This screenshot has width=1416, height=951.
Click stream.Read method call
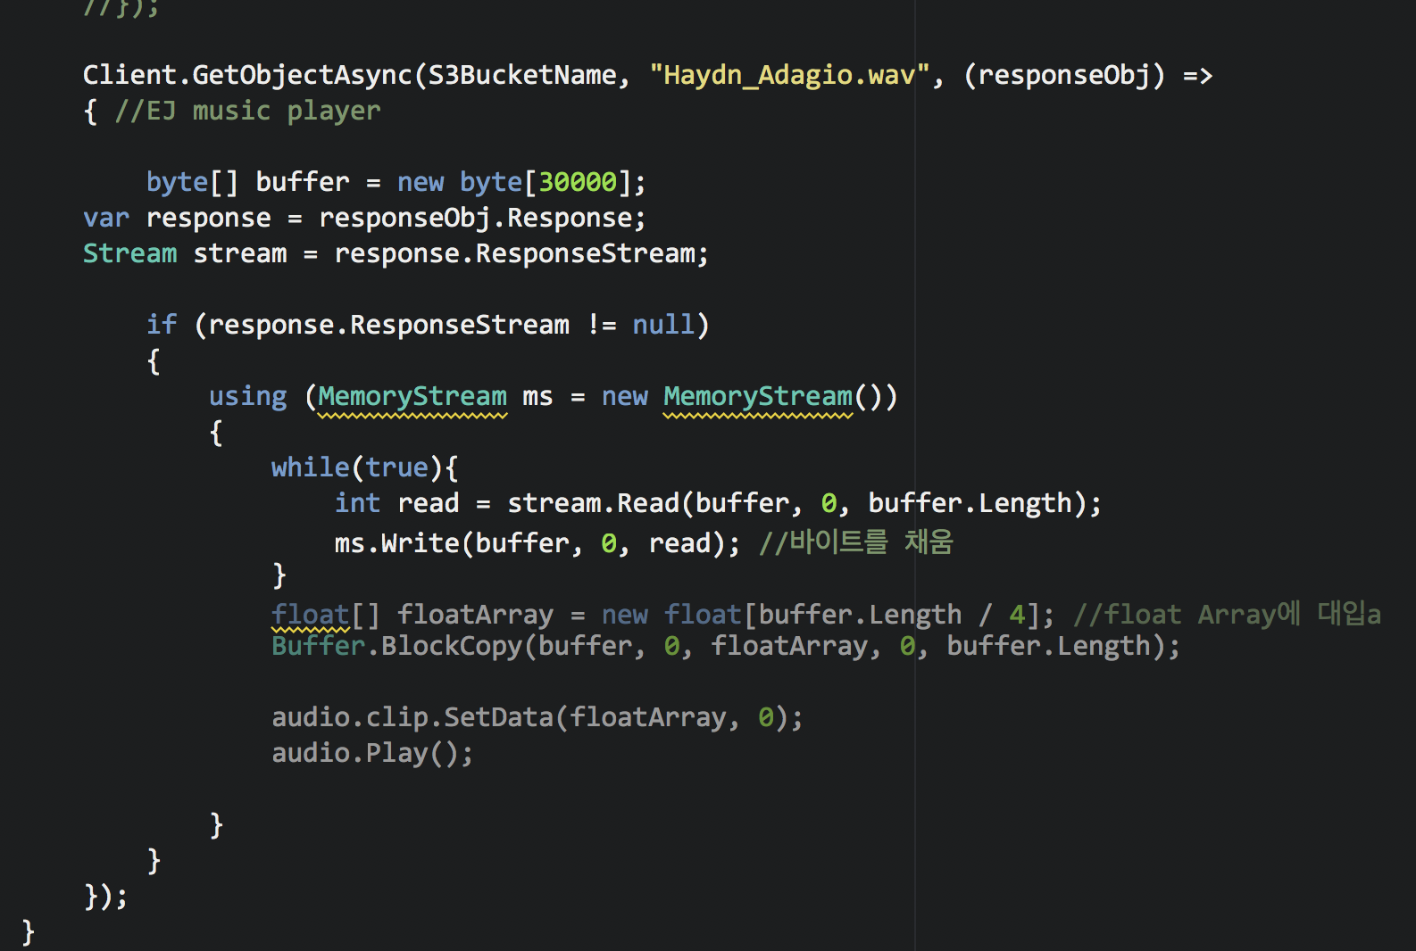tap(593, 503)
